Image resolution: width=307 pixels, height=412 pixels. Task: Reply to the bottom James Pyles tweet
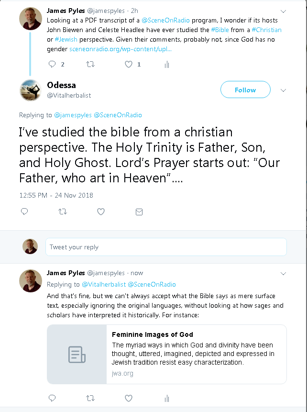[x=52, y=398]
